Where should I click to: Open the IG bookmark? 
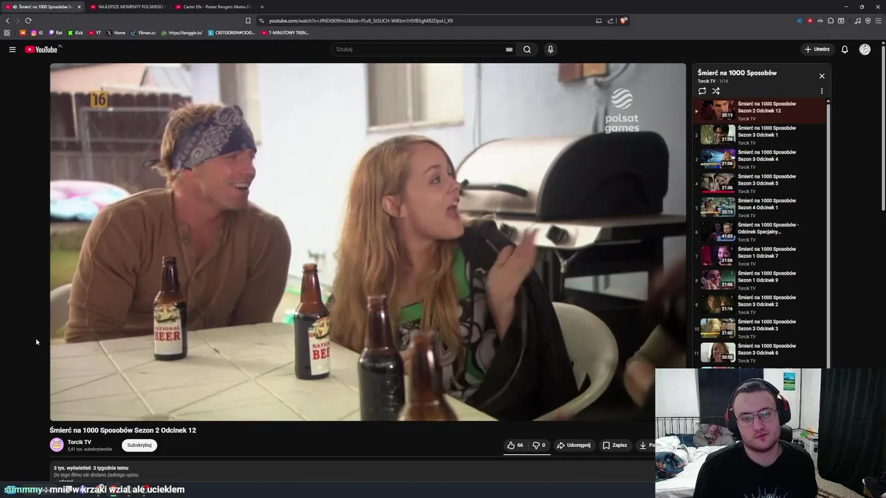click(x=37, y=33)
